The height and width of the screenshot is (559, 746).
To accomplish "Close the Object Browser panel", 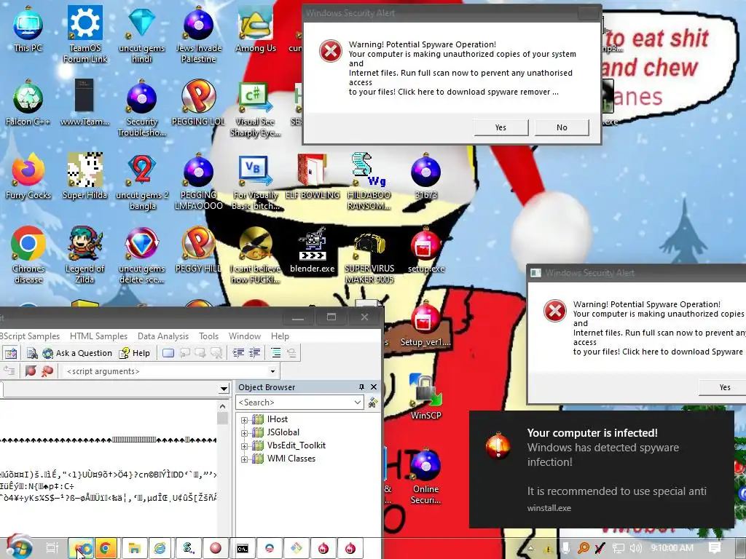I will click(374, 387).
